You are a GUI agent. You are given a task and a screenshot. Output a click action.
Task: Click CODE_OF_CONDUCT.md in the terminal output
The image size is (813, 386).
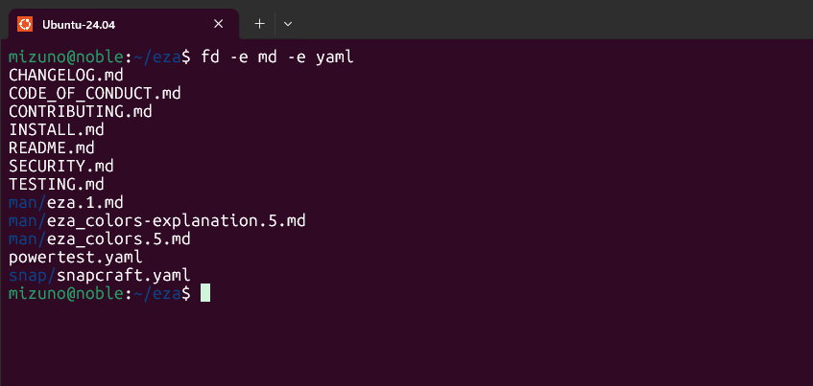[94, 94]
